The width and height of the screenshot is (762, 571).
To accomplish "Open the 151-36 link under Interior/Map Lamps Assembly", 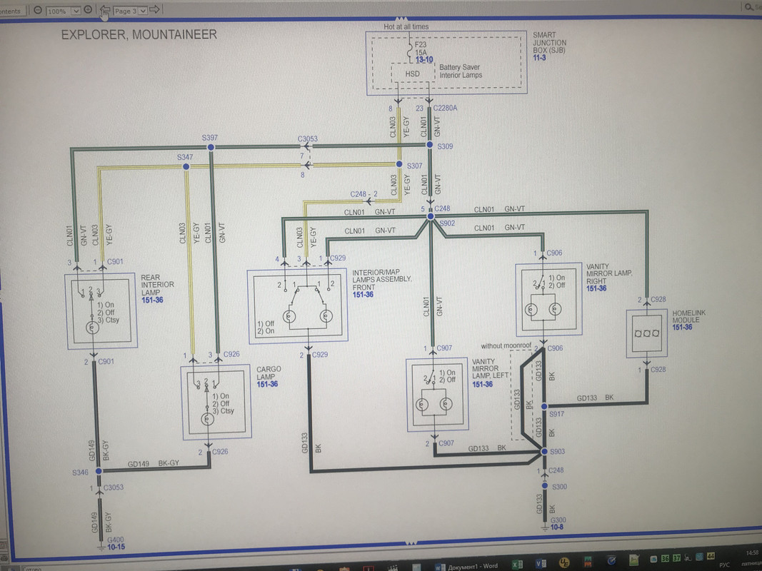I will click(363, 295).
